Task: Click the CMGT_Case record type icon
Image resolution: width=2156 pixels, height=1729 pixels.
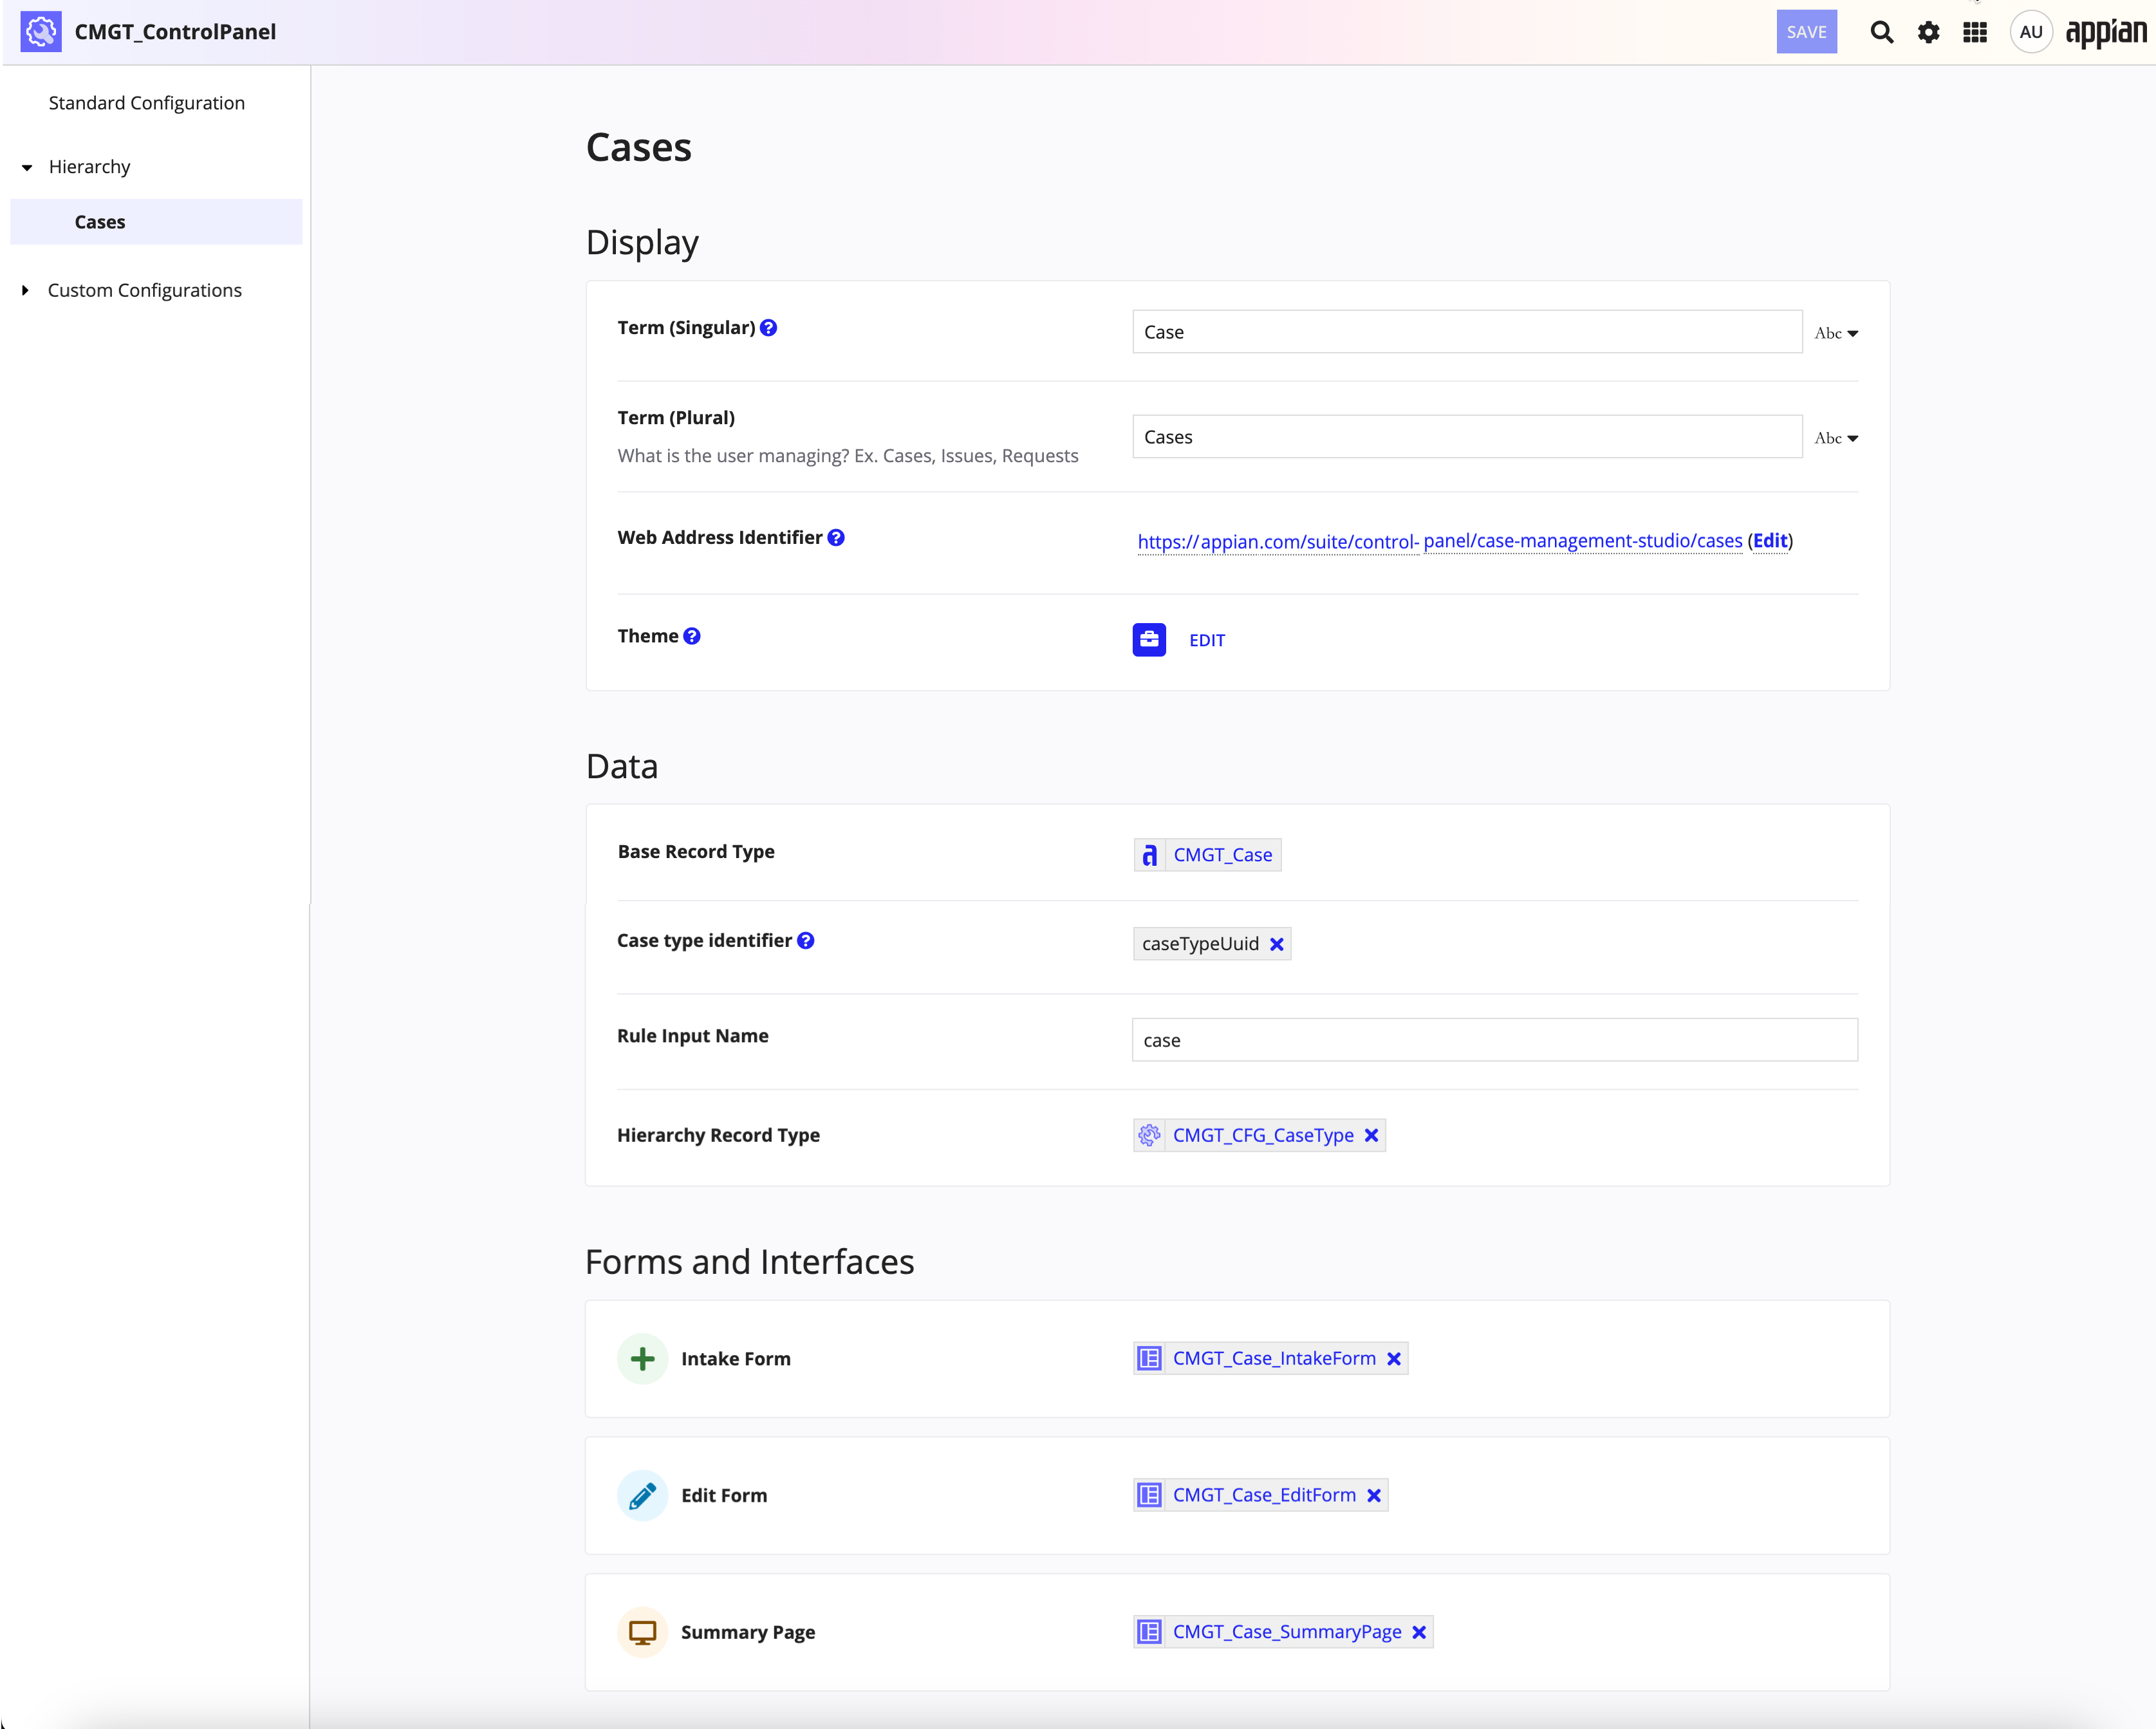Action: point(1149,855)
